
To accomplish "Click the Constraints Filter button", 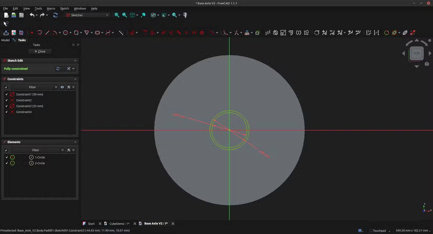I will (x=32, y=87).
